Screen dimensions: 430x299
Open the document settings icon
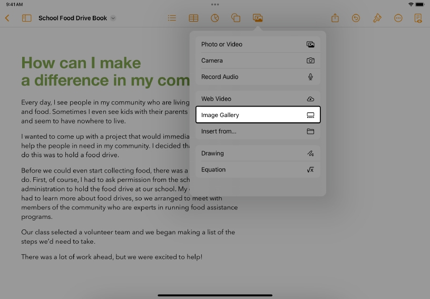click(x=418, y=18)
